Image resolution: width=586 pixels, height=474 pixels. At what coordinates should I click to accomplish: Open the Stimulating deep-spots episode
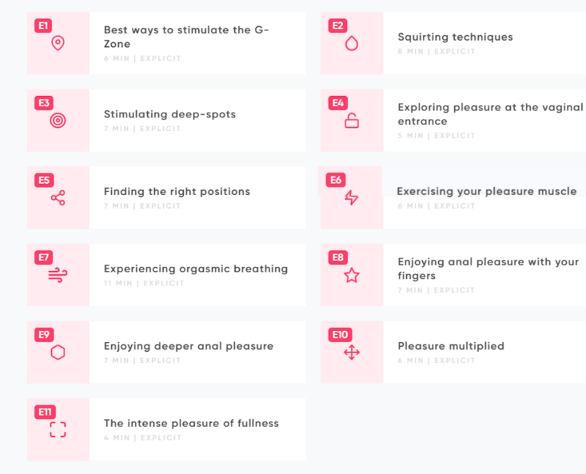point(170,114)
